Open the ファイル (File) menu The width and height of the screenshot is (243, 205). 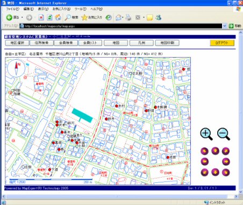(12, 9)
